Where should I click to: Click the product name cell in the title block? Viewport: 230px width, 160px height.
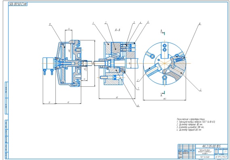[205, 152]
